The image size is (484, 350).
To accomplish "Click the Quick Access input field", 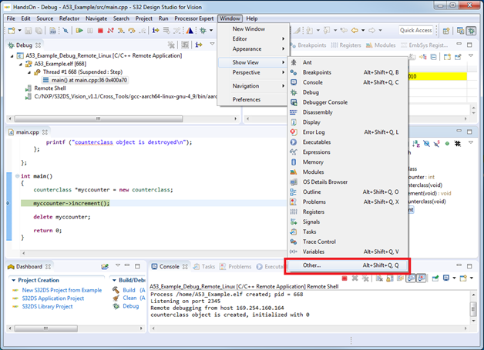I will coord(415,30).
